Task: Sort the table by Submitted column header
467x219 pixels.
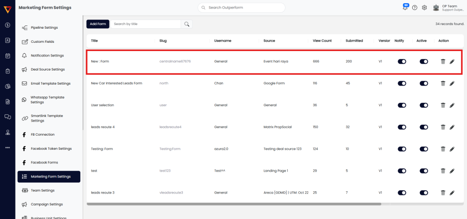Action: click(354, 41)
